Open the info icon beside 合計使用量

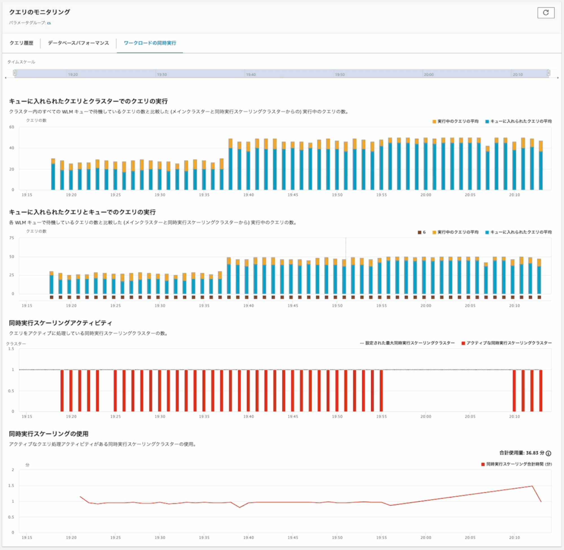548,453
